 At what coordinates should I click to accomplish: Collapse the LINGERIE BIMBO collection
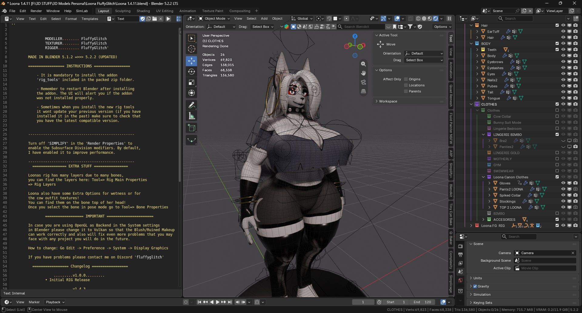point(483,135)
